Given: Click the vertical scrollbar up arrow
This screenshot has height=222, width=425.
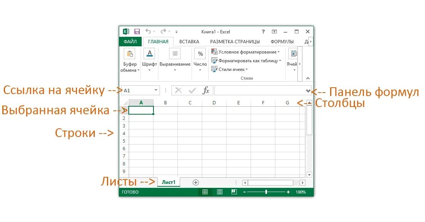Looking at the screenshot, I should (x=309, y=102).
